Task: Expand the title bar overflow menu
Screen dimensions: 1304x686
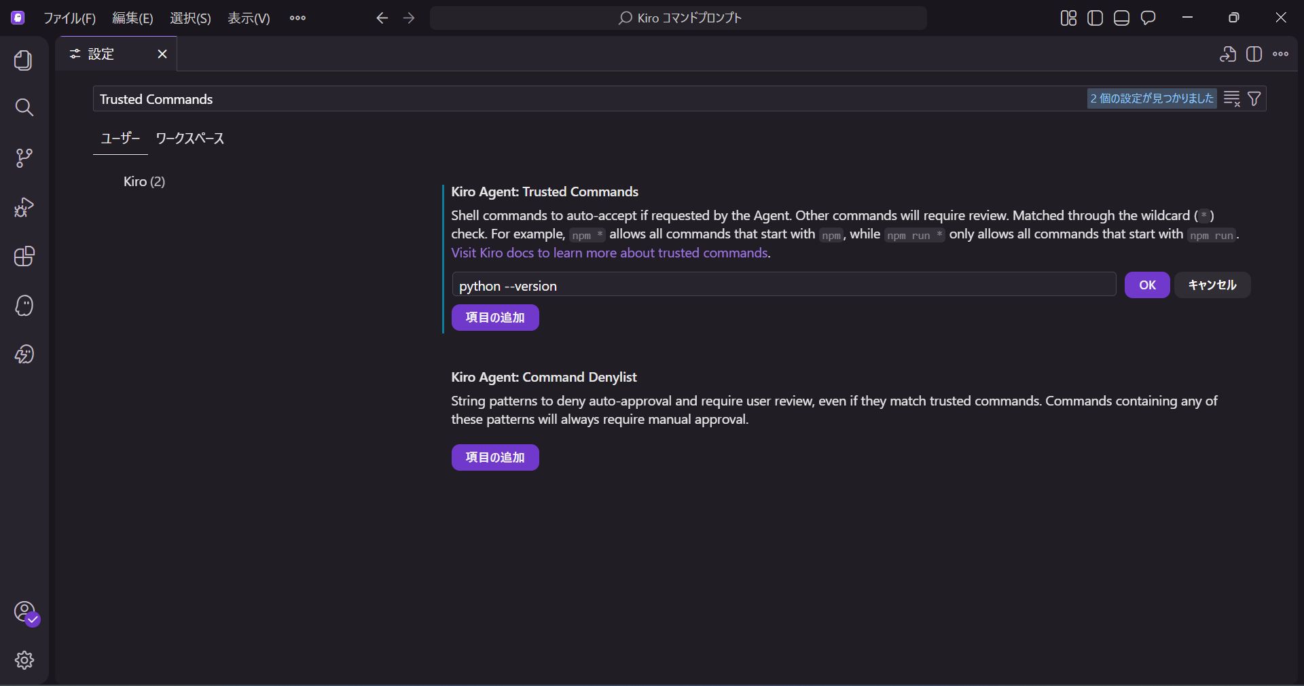Action: [297, 18]
